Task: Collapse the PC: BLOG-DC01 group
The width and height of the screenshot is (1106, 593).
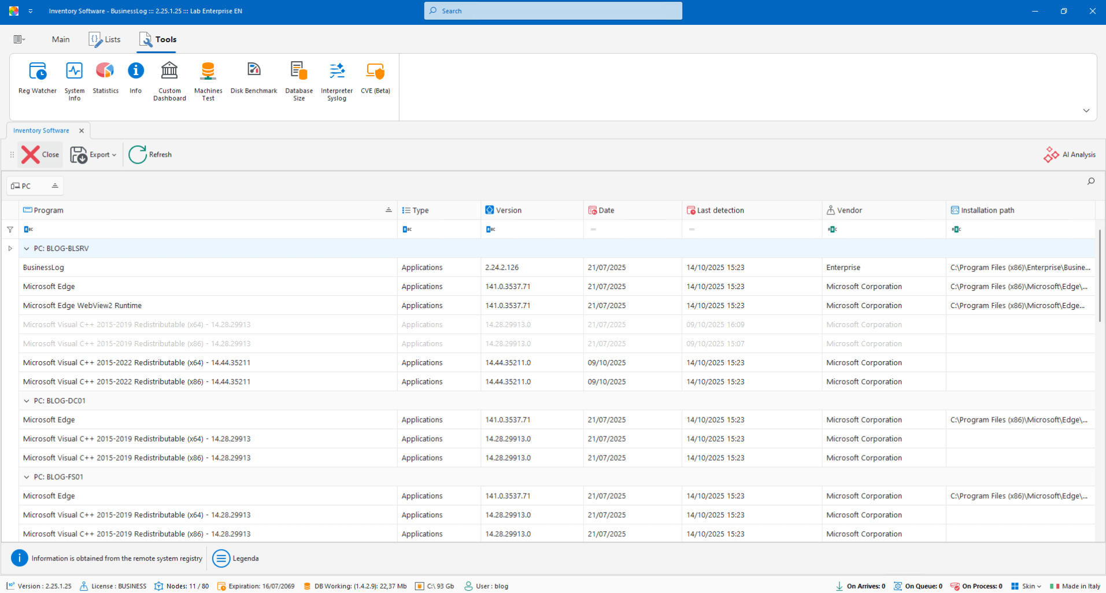Action: [x=27, y=401]
